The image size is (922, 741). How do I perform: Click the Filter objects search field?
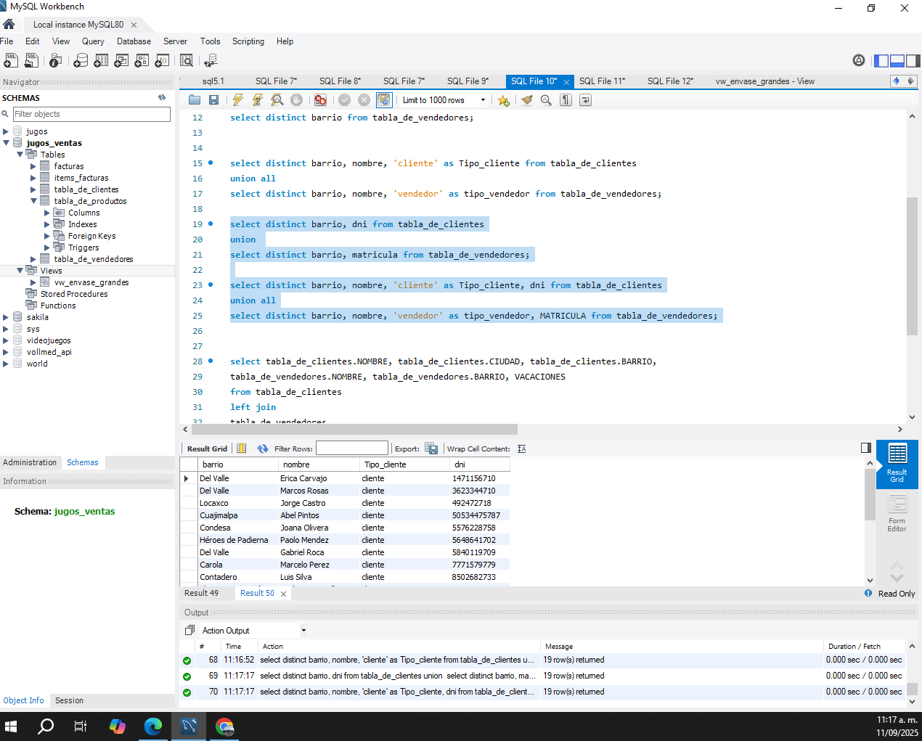pyautogui.click(x=91, y=114)
